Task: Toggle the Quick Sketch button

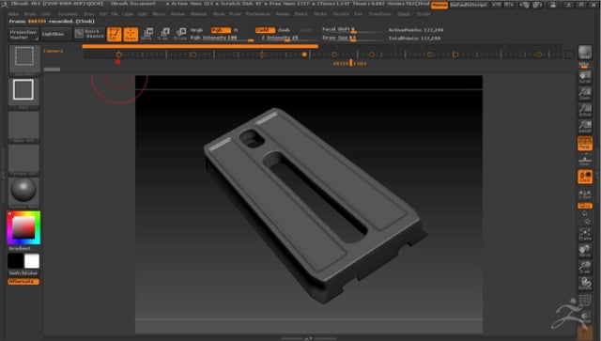Action: click(x=89, y=35)
